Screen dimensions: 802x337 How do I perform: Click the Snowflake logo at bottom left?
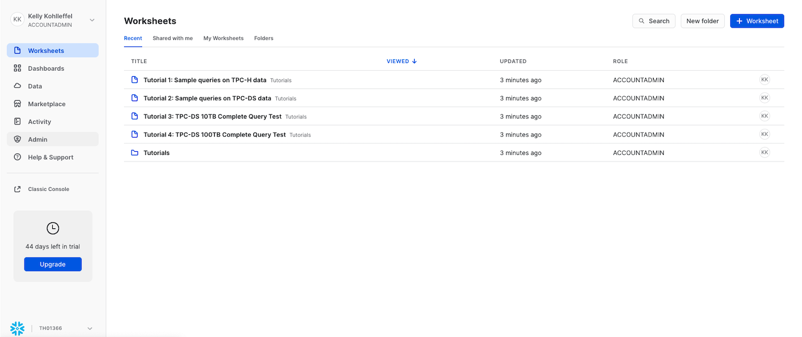click(17, 328)
